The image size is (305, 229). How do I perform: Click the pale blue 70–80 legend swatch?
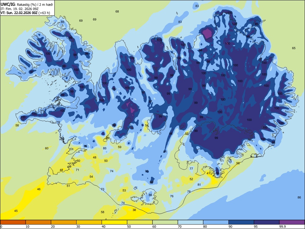coord(190,222)
